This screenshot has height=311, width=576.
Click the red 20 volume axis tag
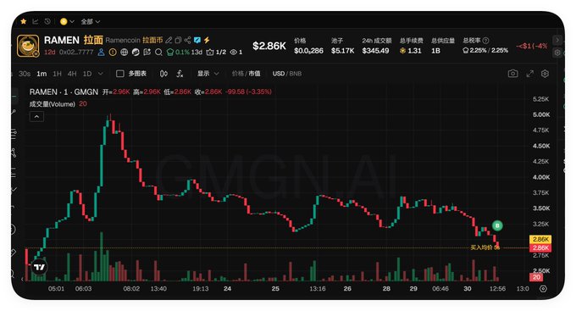pyautogui.click(x=536, y=277)
